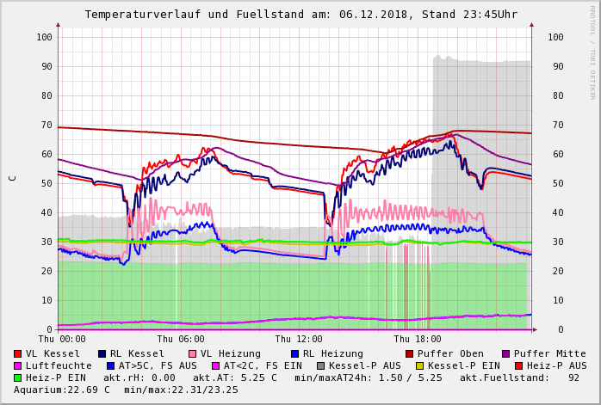Click the magenta Luftfeuchte legend swatch
Viewport: 601px width, 405px height.
click(17, 365)
